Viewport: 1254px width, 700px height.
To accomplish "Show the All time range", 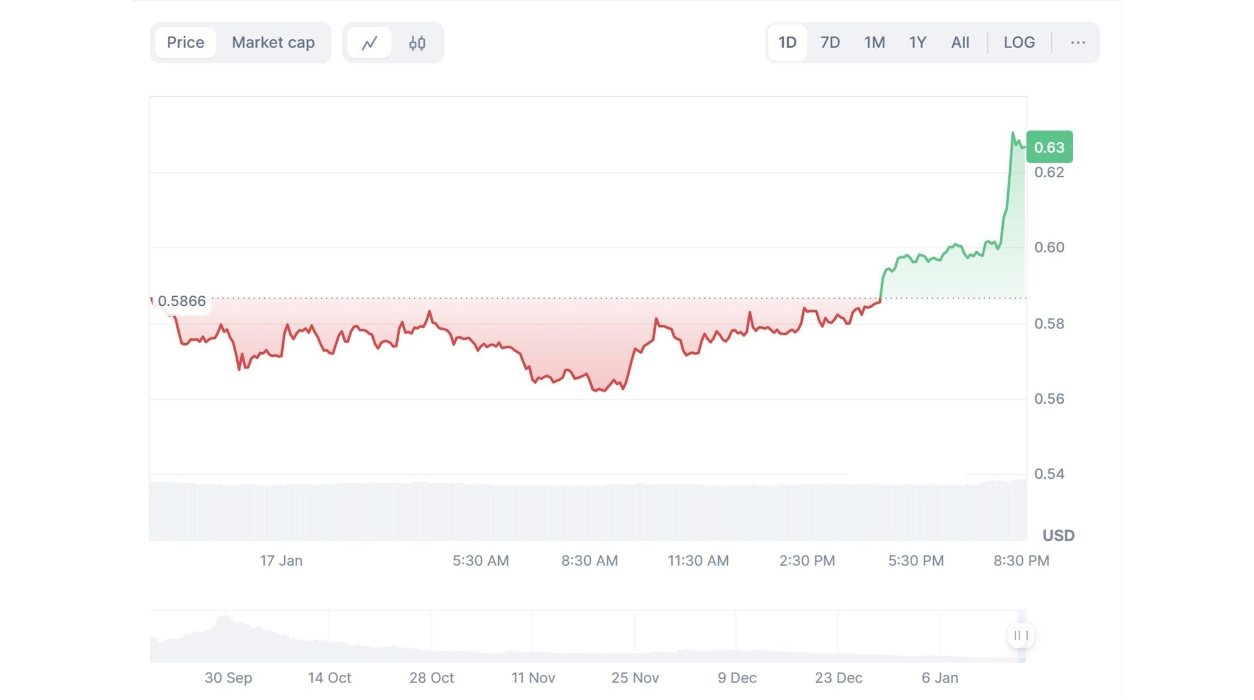I will coord(960,43).
